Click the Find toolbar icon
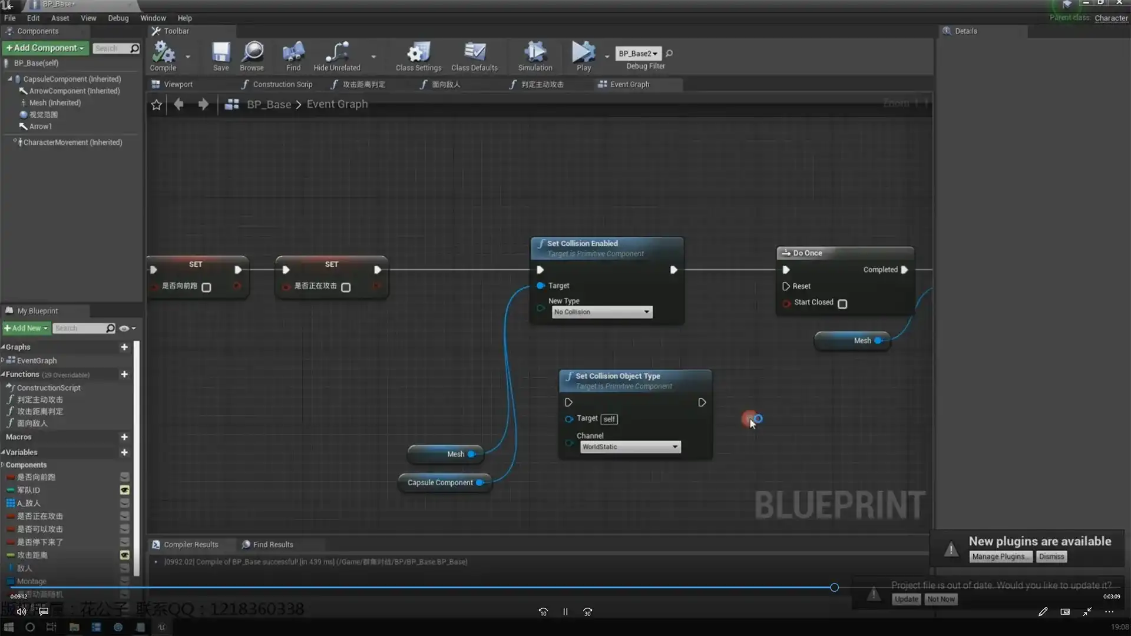Viewport: 1131px width, 636px height. click(293, 53)
